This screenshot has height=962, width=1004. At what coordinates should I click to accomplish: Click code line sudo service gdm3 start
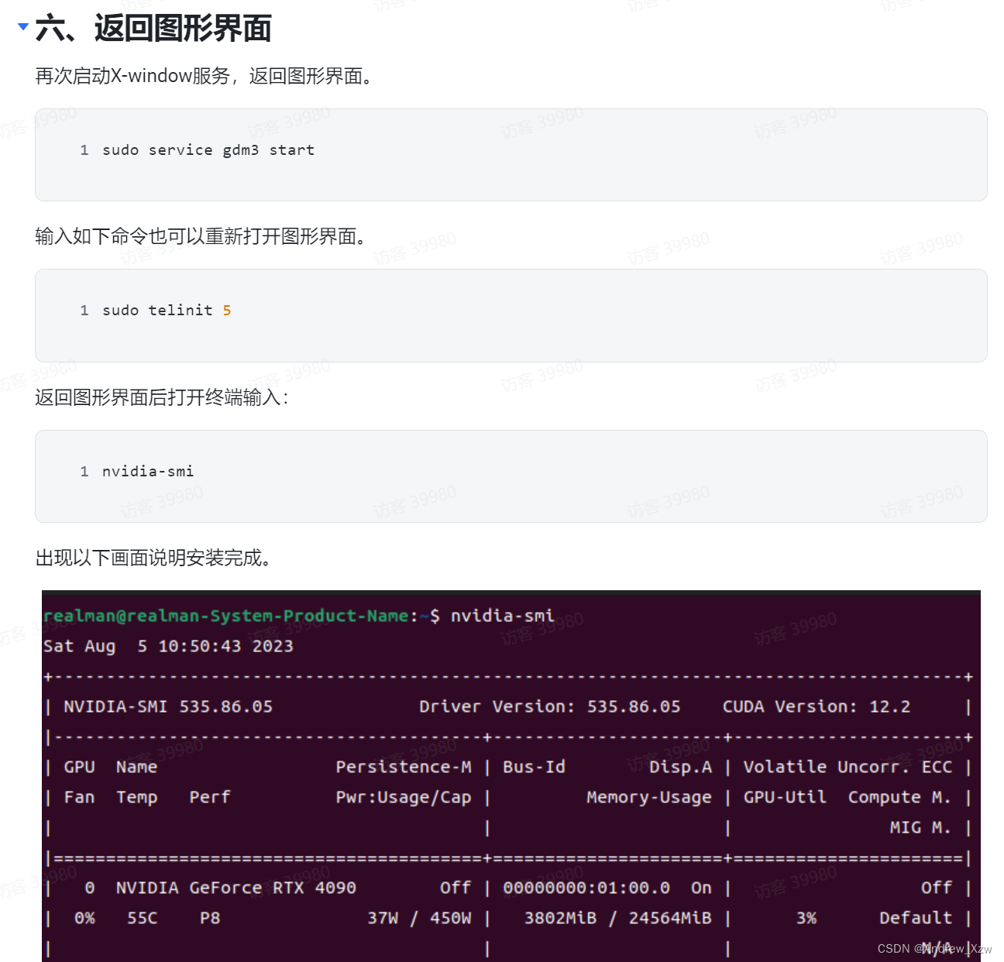[x=208, y=149]
